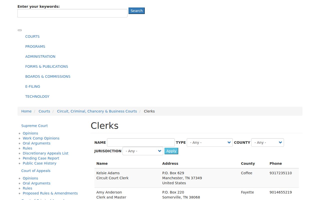The image size is (320, 200).
Task: Expand the COUNTY filter dropdown
Action: pos(267,142)
